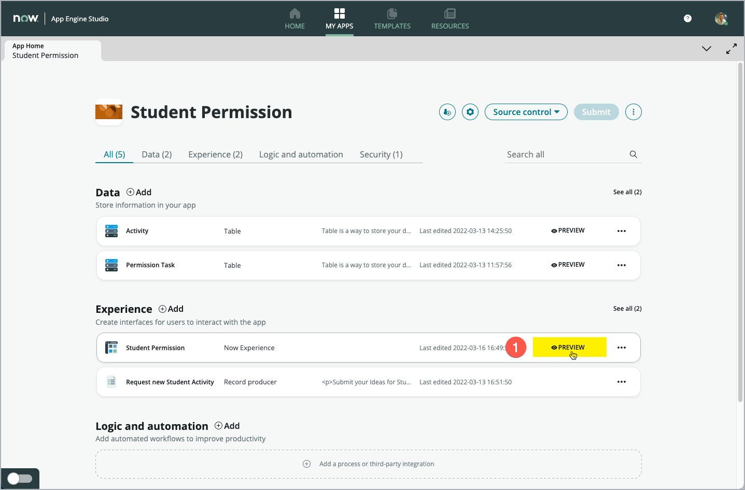Switch to the Experience (2) tab
This screenshot has width=745, height=490.
click(215, 154)
